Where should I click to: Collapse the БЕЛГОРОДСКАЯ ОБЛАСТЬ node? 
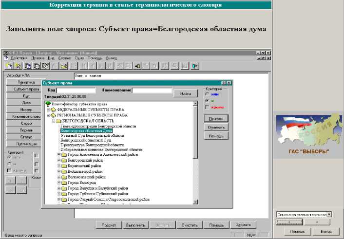tap(54, 121)
